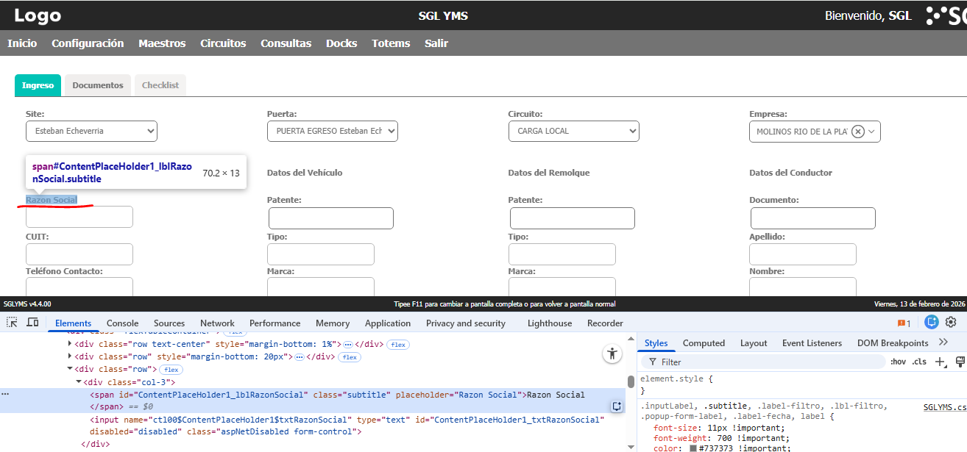Click Salir to log out
The image size is (967, 452).
436,43
